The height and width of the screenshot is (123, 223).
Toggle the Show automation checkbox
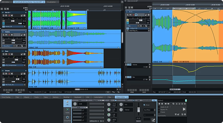pyautogui.click(x=144, y=105)
